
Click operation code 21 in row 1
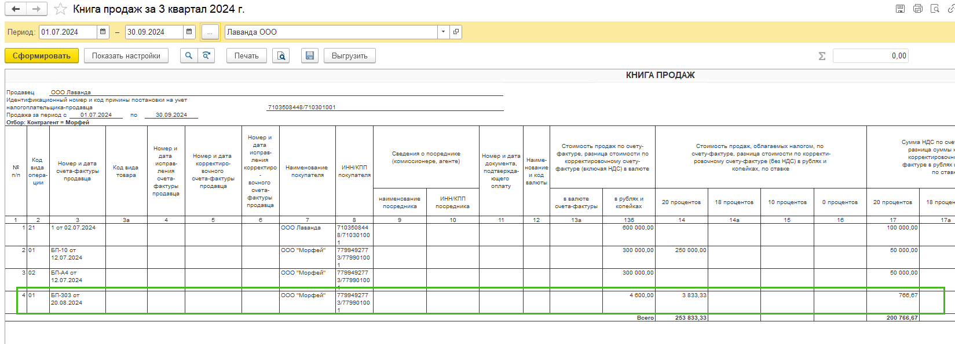(32, 228)
